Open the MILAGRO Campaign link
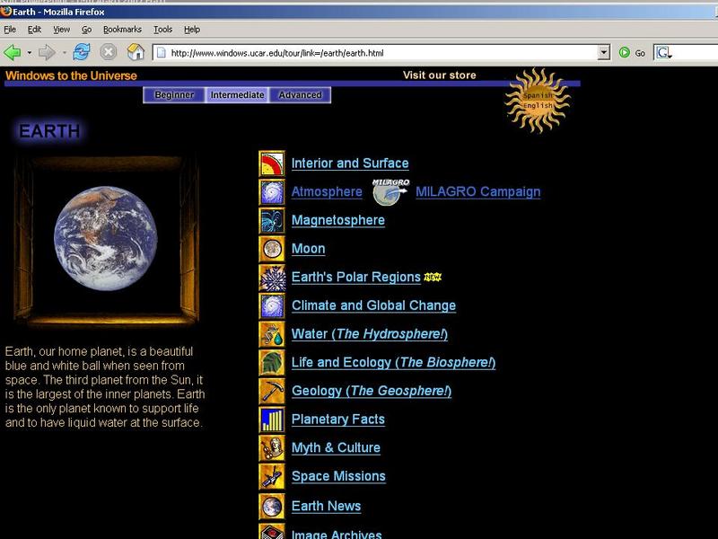 pos(478,191)
